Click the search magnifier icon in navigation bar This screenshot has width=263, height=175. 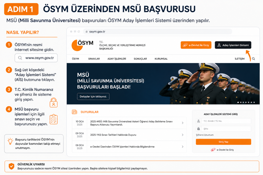253,59
